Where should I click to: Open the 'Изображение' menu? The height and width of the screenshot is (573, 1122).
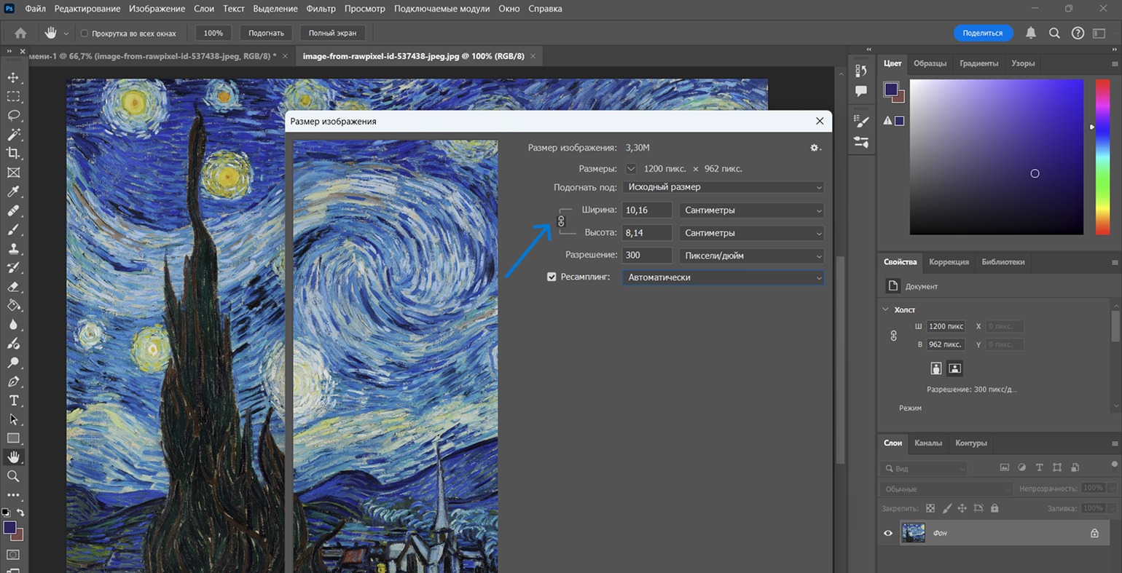157,9
